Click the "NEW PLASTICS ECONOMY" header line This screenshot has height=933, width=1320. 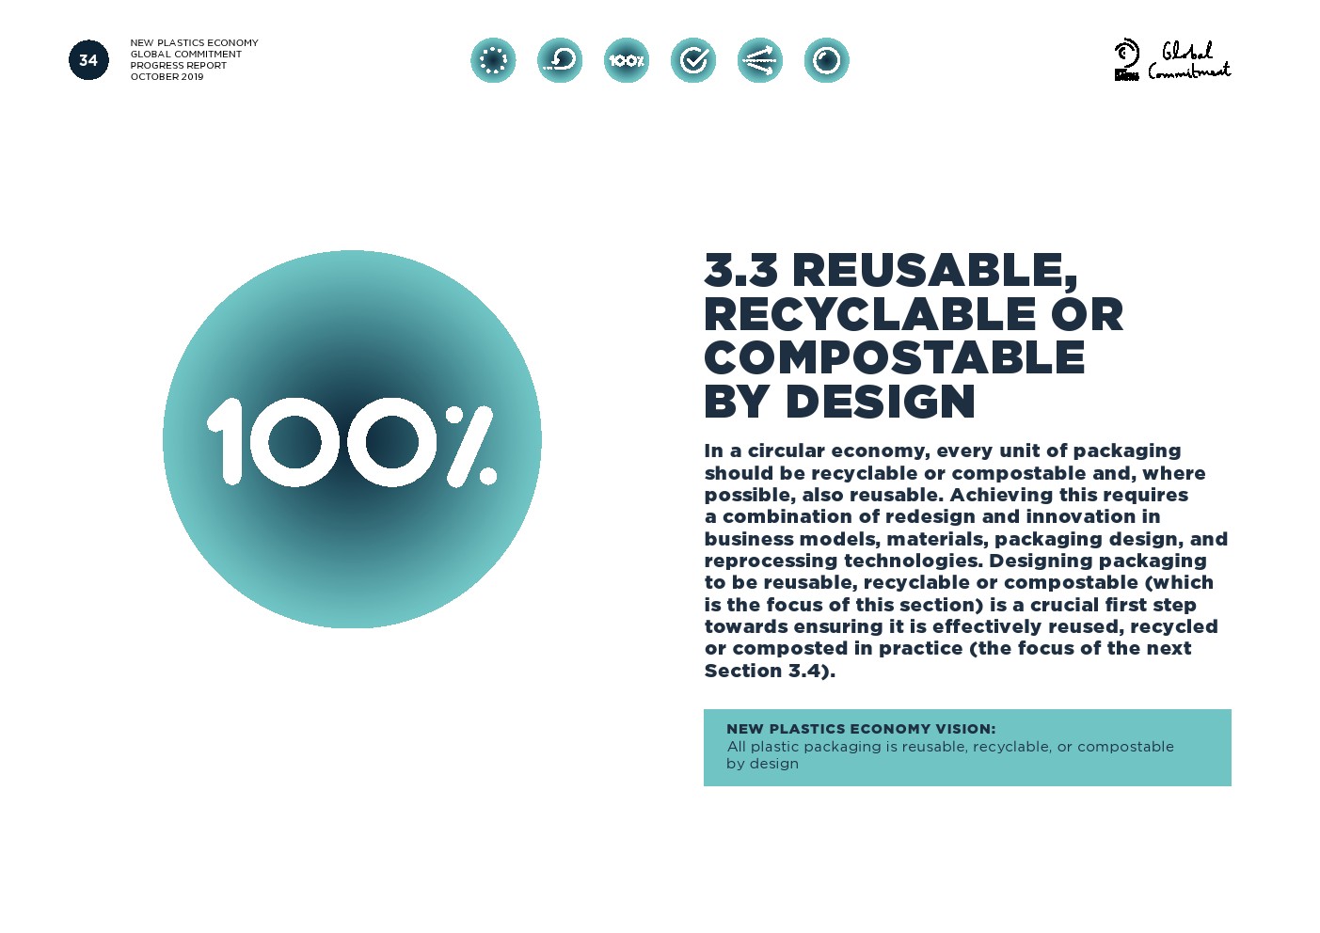coord(194,43)
